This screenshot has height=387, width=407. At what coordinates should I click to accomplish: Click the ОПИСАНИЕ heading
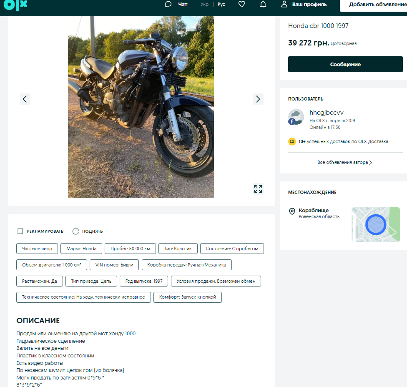(x=38, y=321)
